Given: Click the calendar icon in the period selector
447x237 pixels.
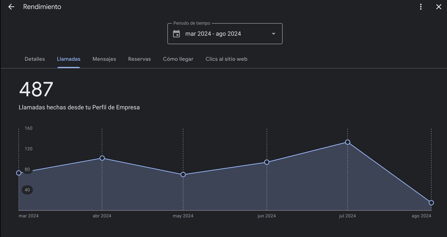Looking at the screenshot, I should 177,34.
